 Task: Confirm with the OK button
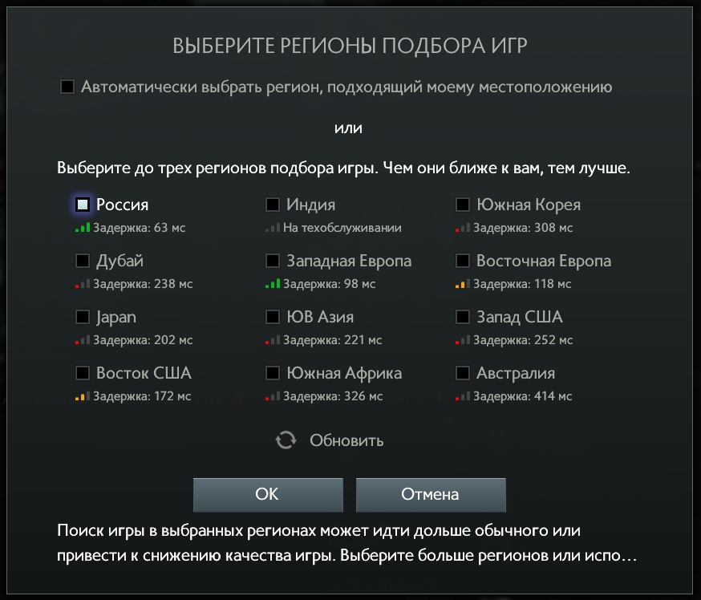pos(268,494)
